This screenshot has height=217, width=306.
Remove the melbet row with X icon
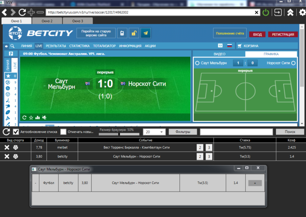(7, 147)
